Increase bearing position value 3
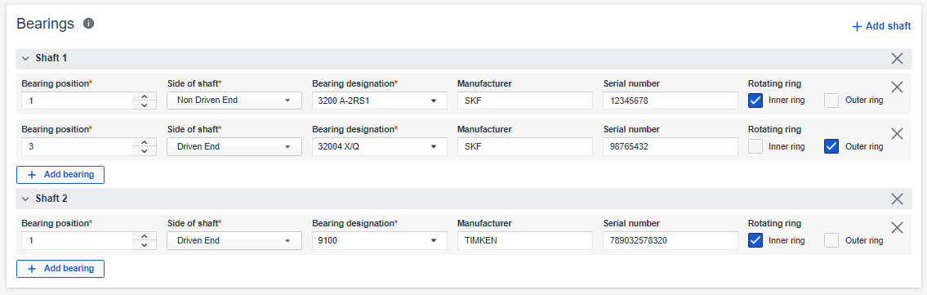927x295 pixels. tap(145, 142)
